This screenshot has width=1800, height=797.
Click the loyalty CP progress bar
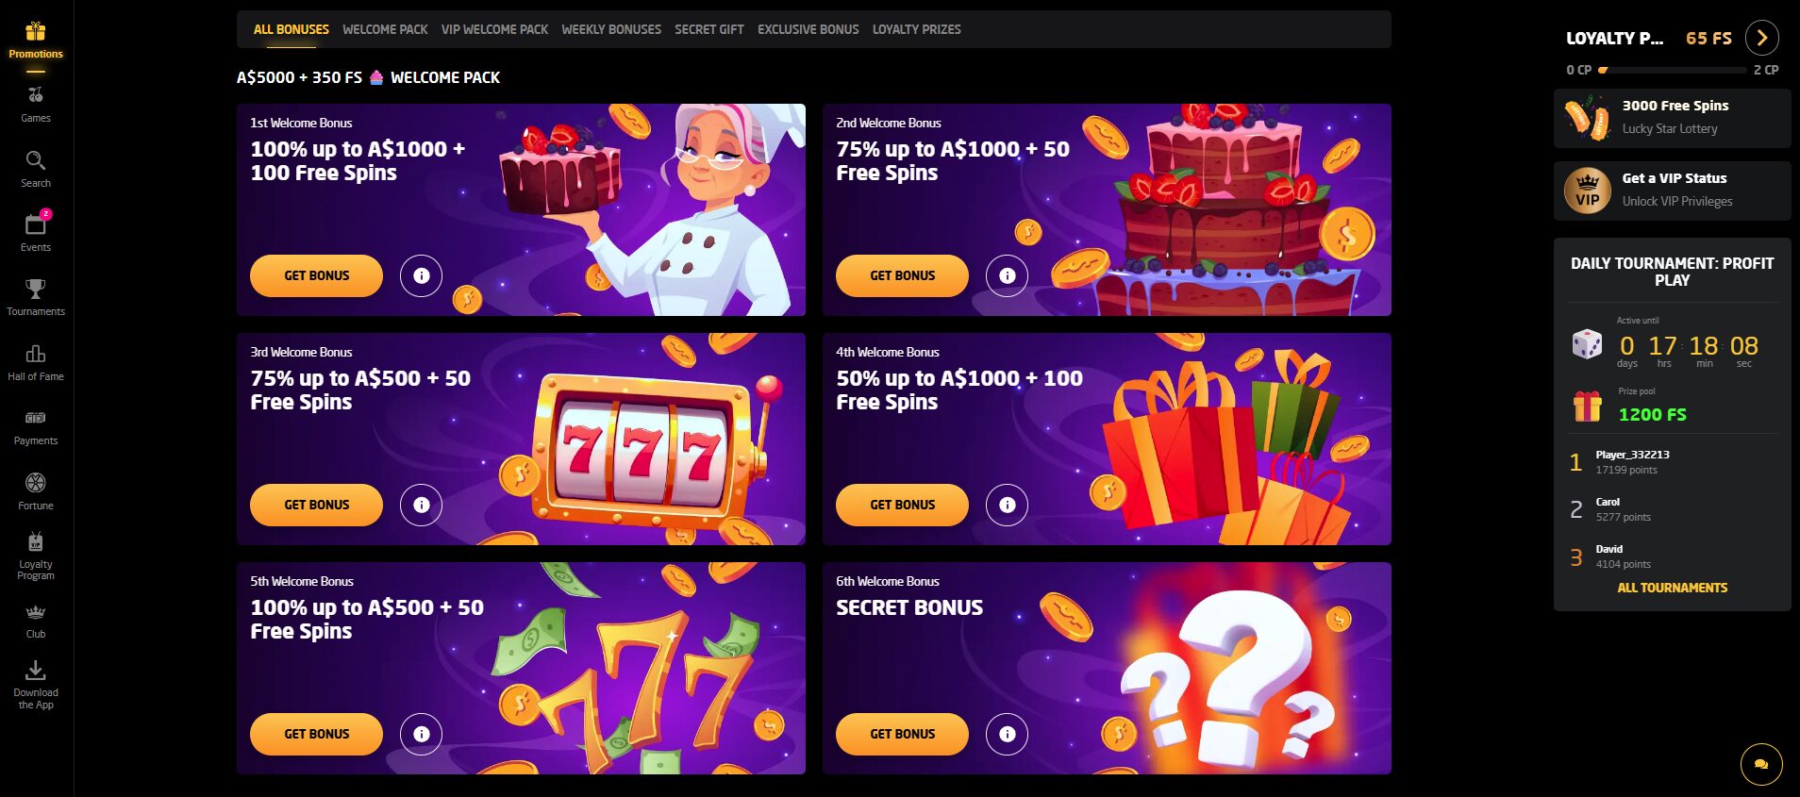(1672, 70)
